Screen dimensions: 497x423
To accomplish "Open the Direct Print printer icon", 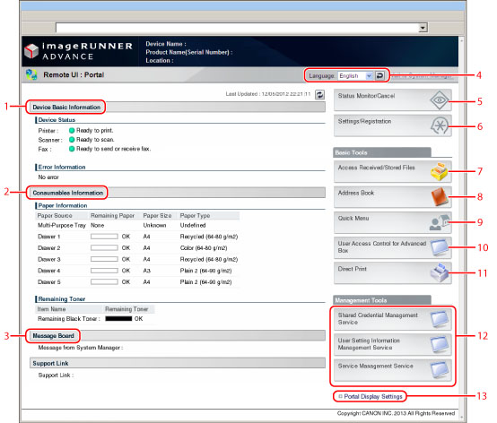I will tap(440, 272).
